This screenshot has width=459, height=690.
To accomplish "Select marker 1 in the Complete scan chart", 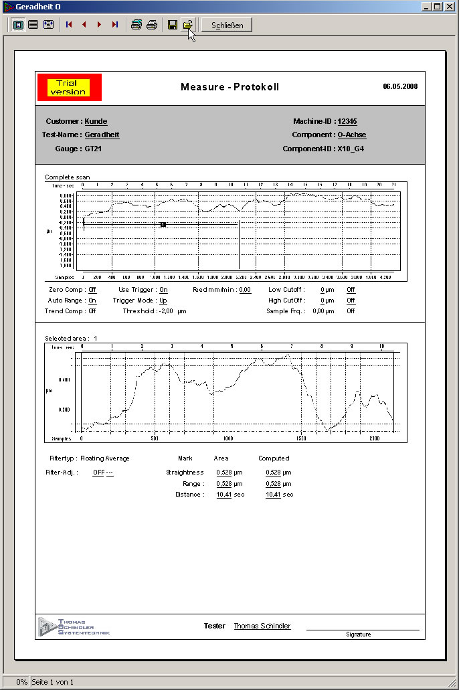I will click(x=163, y=225).
